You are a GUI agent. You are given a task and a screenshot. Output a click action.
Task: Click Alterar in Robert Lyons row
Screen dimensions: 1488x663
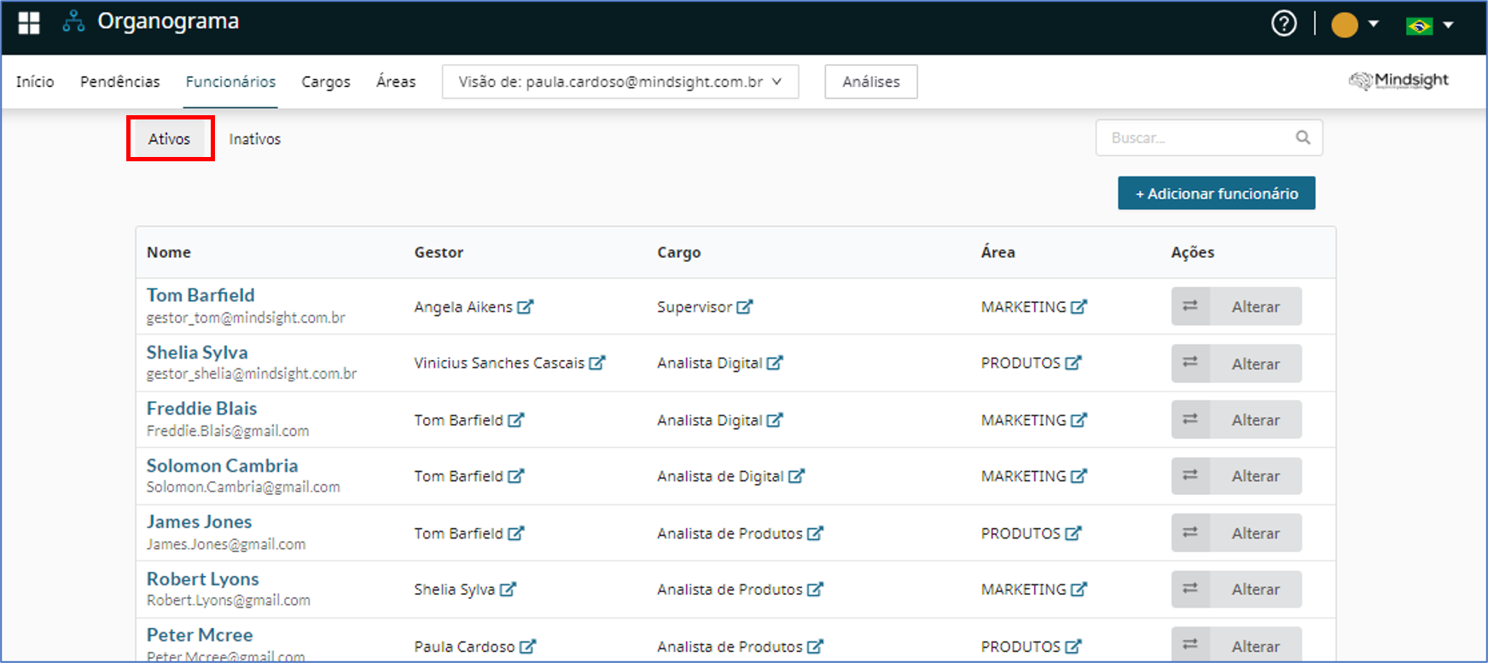click(1256, 590)
